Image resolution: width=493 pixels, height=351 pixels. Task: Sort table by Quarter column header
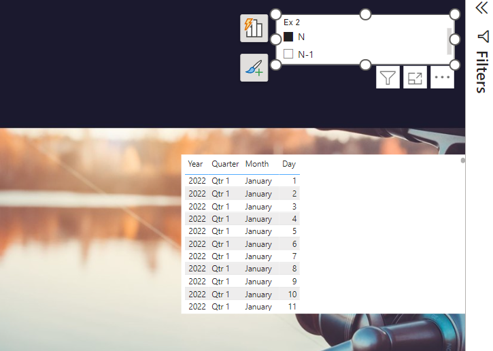pos(225,164)
